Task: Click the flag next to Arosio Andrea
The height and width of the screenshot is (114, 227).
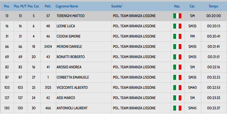Action: [x=177, y=67]
